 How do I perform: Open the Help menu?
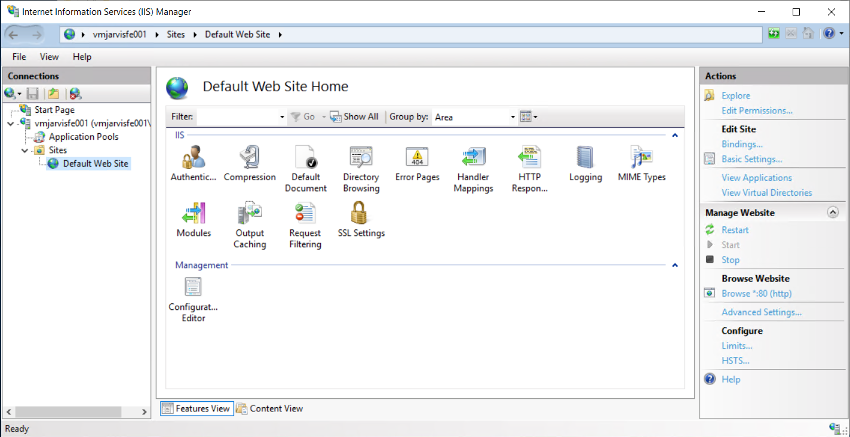click(x=82, y=57)
